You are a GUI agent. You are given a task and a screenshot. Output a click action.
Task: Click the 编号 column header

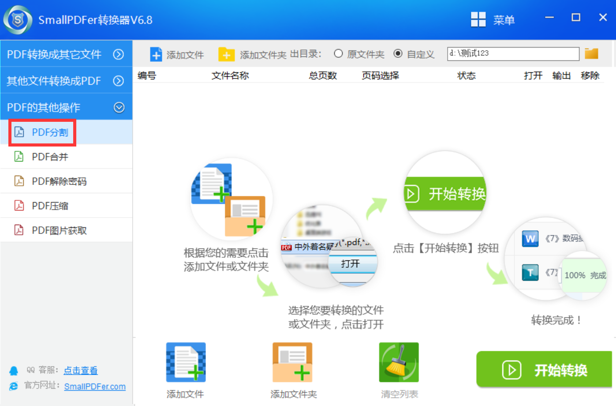click(x=147, y=75)
